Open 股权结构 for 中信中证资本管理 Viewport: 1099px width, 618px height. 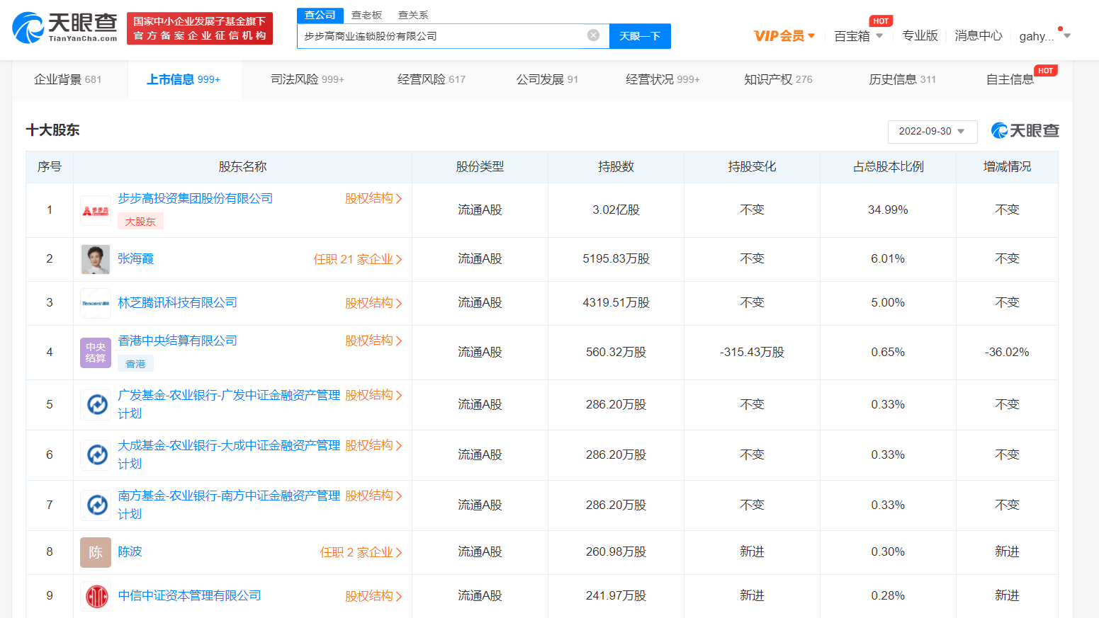(x=373, y=596)
